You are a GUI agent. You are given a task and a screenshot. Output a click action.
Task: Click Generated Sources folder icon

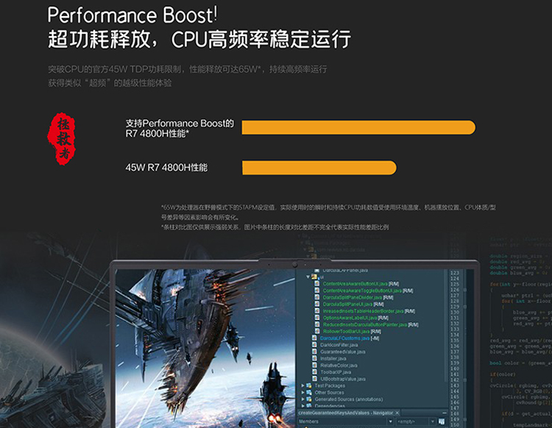tap(308, 399)
